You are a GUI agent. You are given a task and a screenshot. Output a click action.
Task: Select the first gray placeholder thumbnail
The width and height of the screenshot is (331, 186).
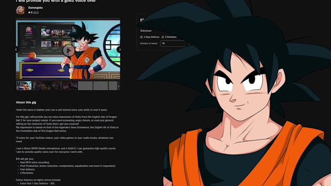click(x=85, y=86)
